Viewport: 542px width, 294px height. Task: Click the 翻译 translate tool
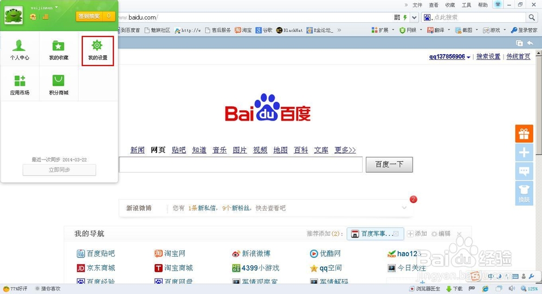click(436, 30)
